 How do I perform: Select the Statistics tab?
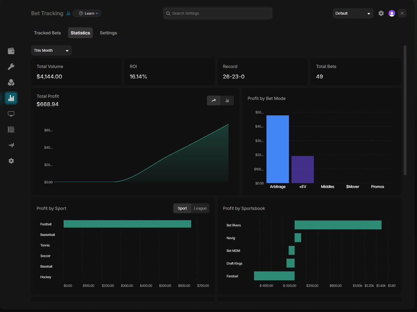pyautogui.click(x=80, y=33)
